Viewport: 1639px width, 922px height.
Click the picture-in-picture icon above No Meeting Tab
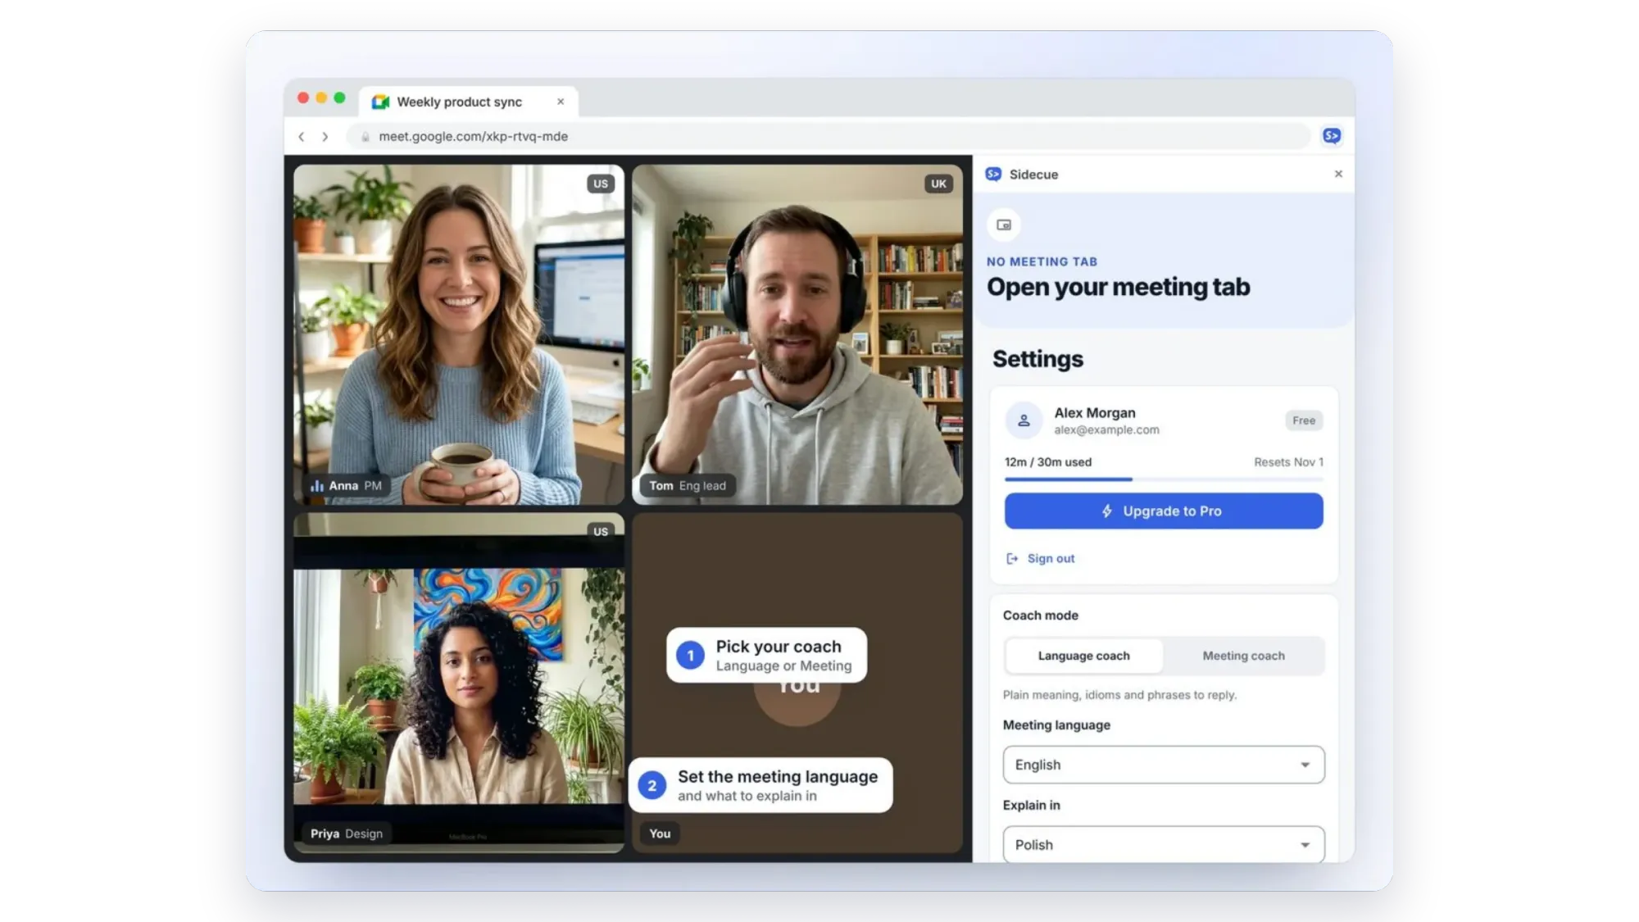point(1004,225)
